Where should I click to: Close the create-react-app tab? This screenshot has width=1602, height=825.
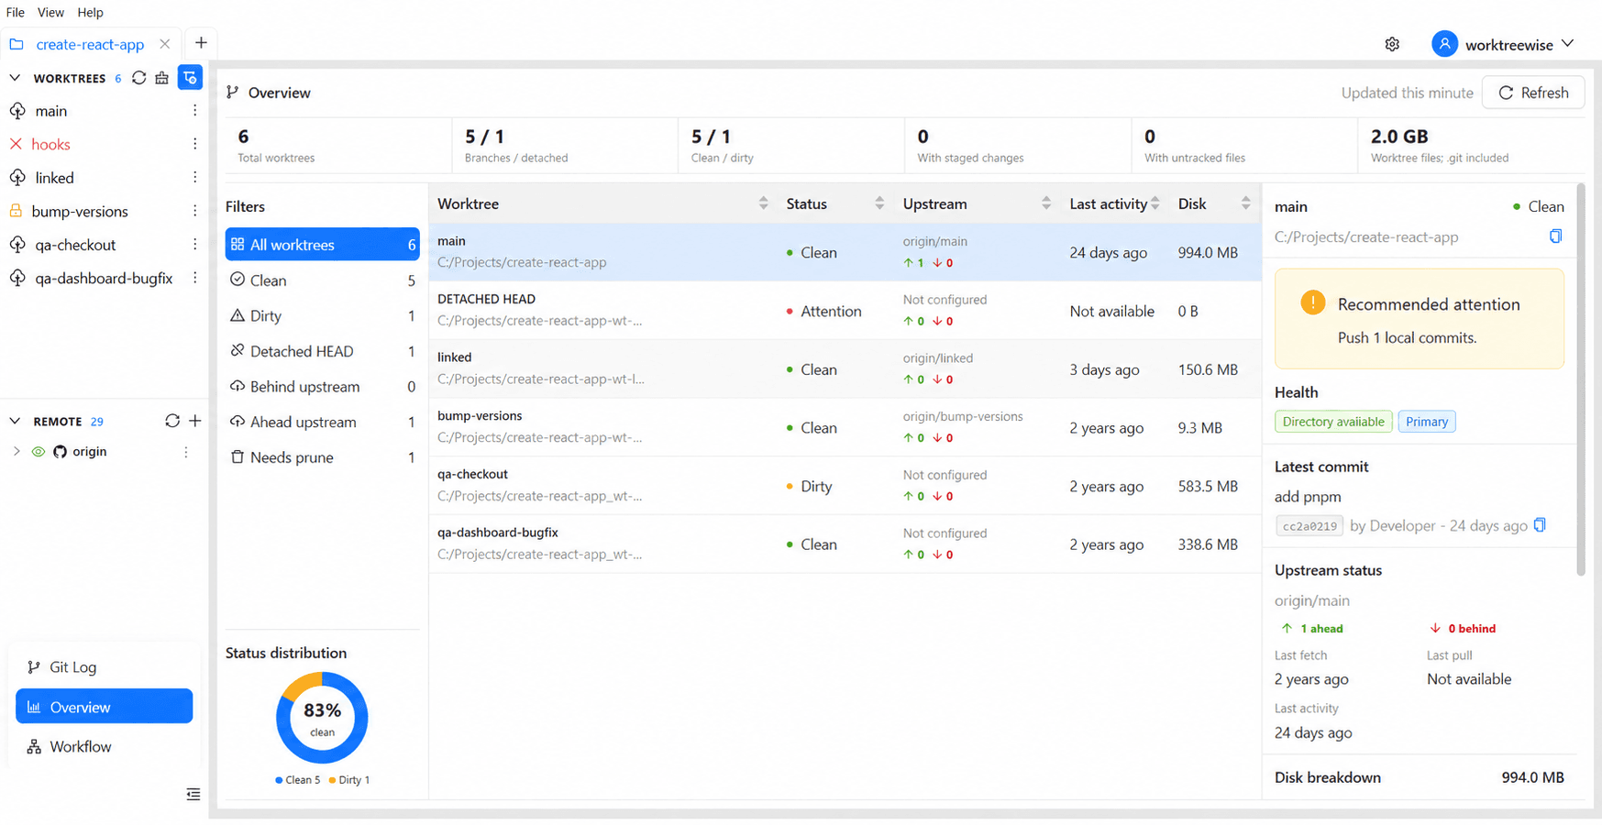coord(164,44)
